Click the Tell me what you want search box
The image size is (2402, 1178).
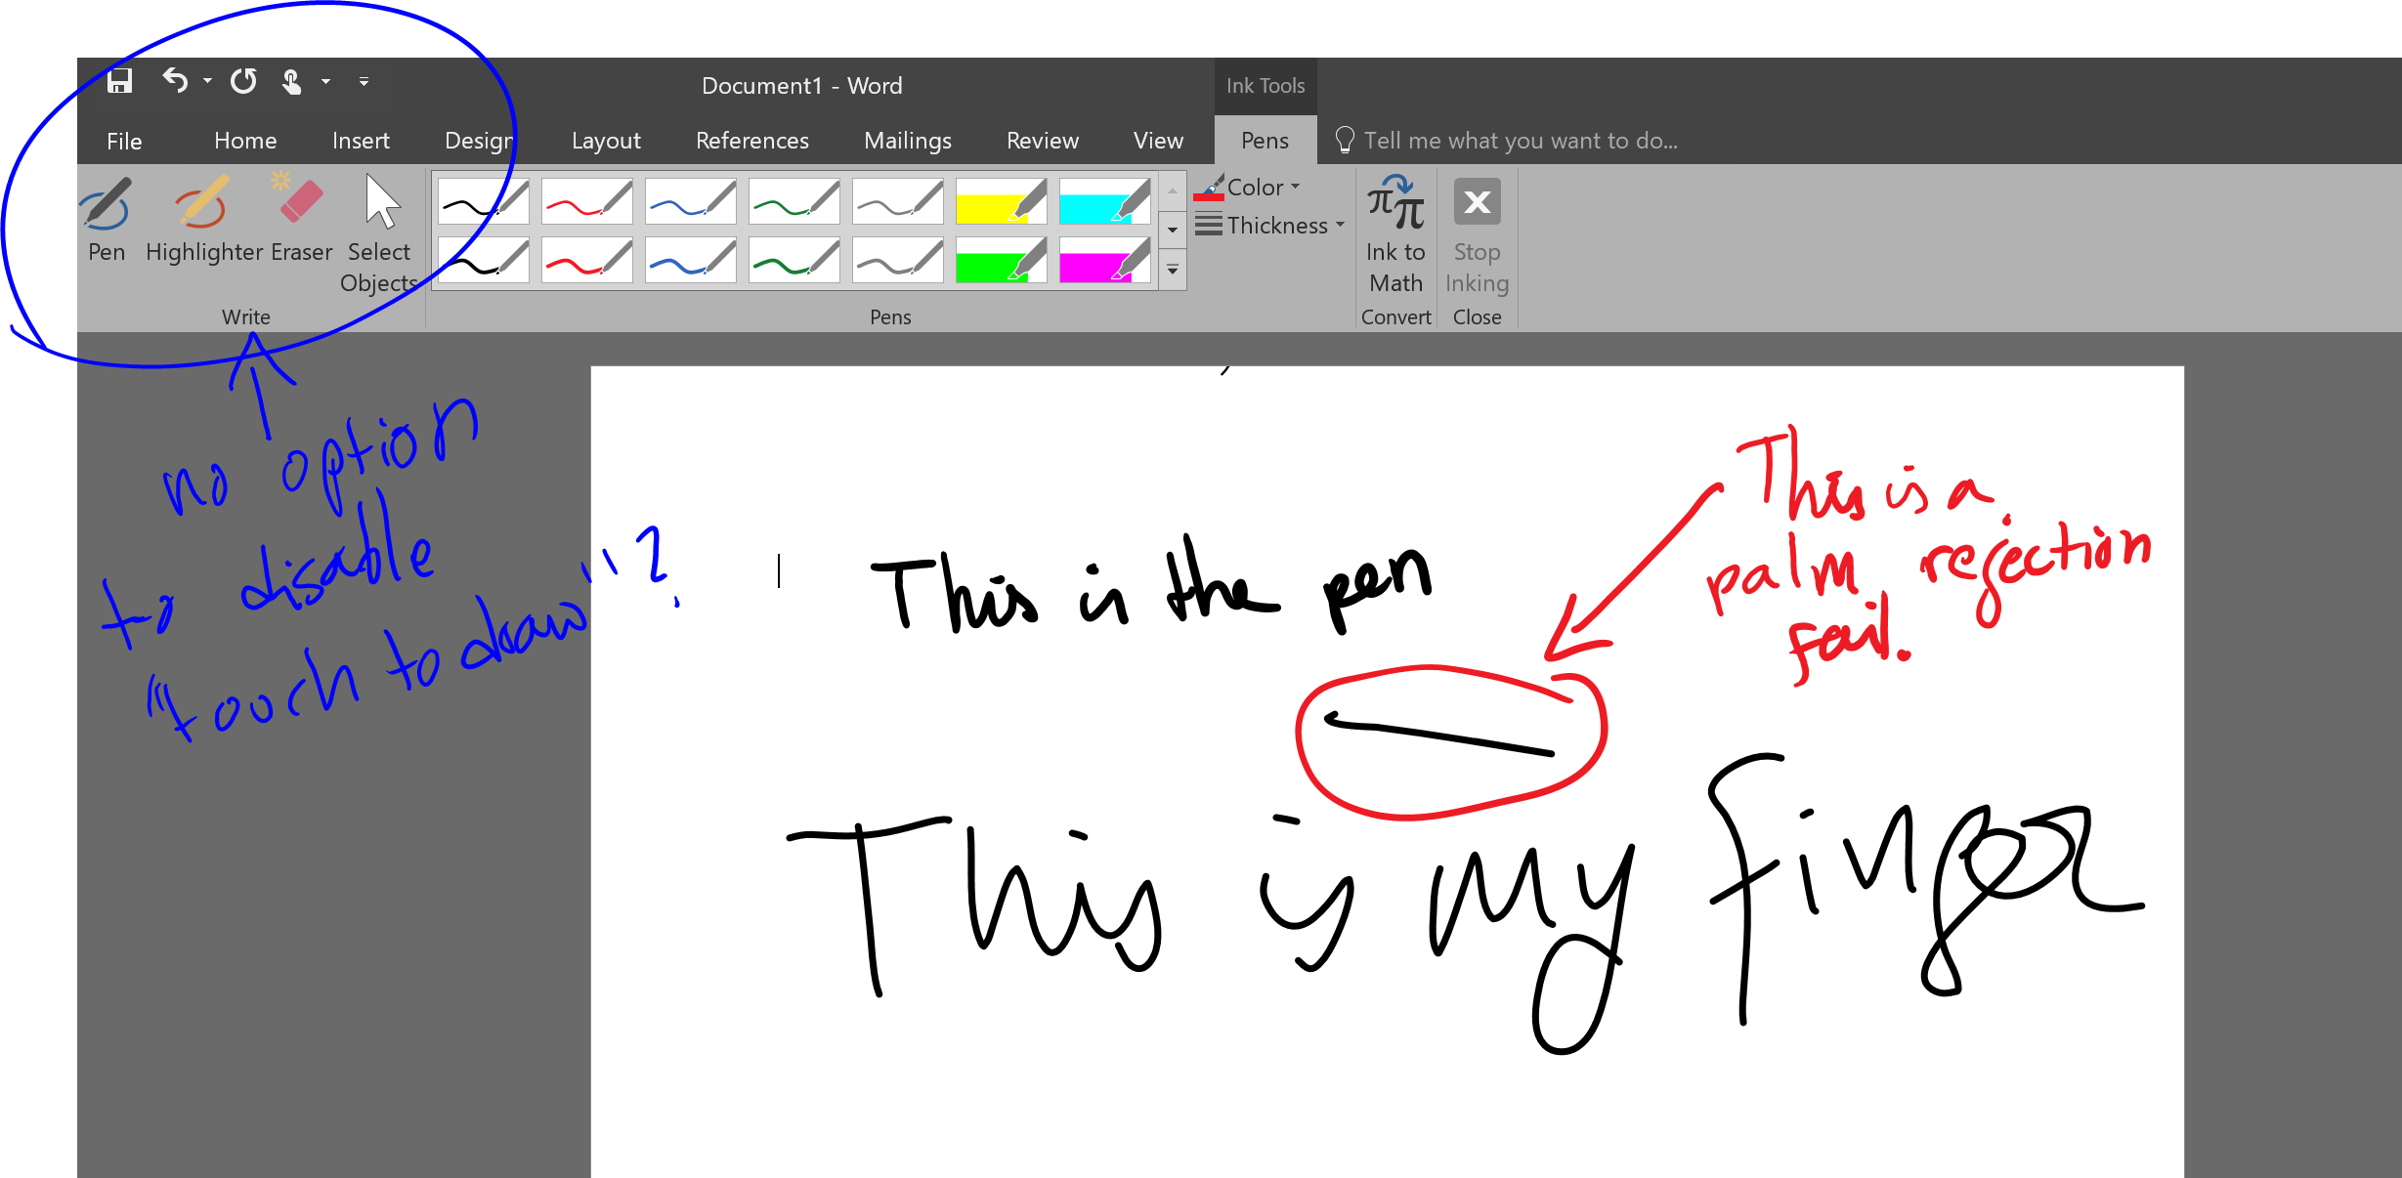pyautogui.click(x=1520, y=141)
